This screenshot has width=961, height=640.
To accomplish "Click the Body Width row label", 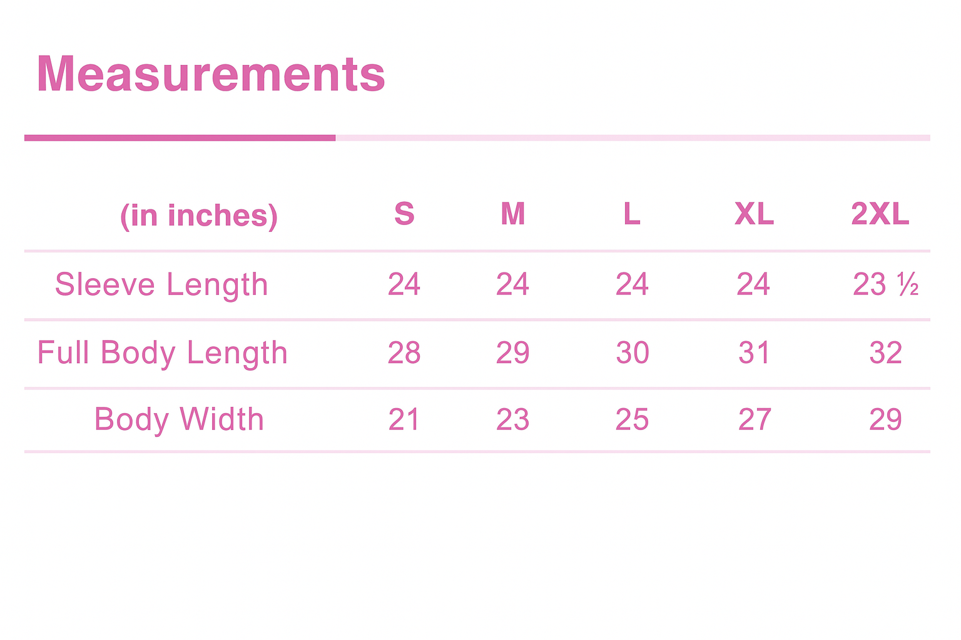I will click(179, 419).
